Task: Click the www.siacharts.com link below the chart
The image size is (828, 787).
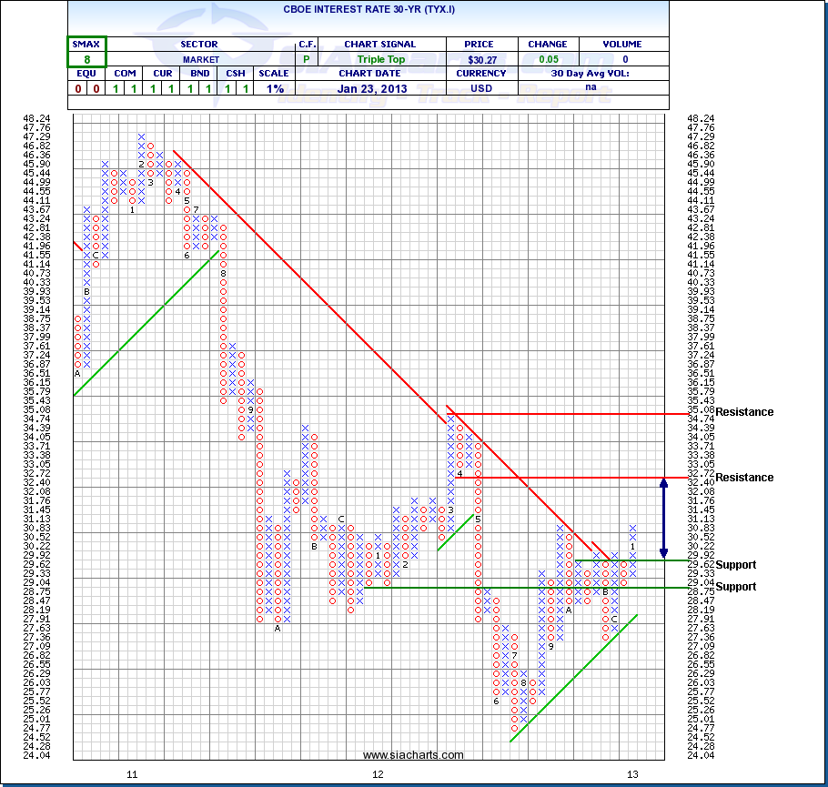Action: (412, 755)
